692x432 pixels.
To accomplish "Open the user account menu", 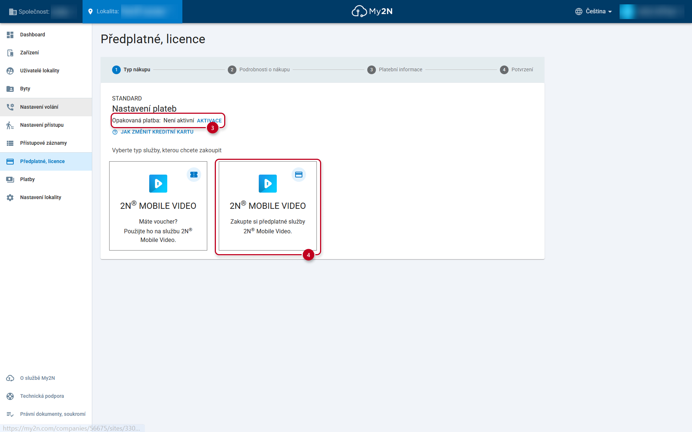I will coord(652,12).
